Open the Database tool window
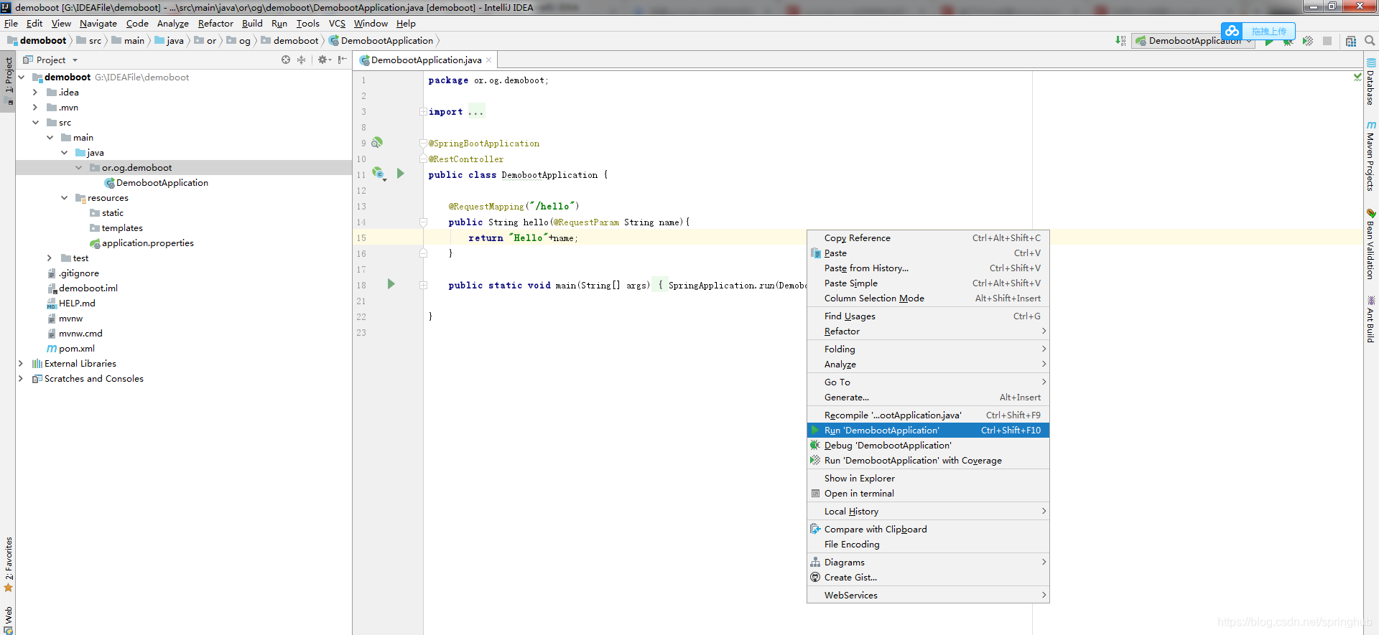This screenshot has width=1379, height=635. 1371,81
